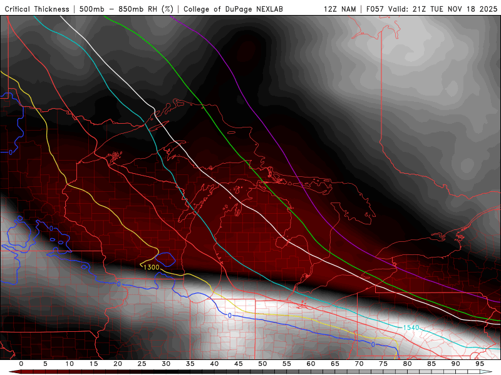
Task: Click the colorbar tick label "55"
Action: click(287, 364)
